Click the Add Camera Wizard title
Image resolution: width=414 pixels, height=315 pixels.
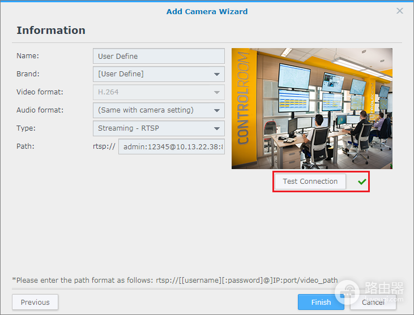[207, 12]
